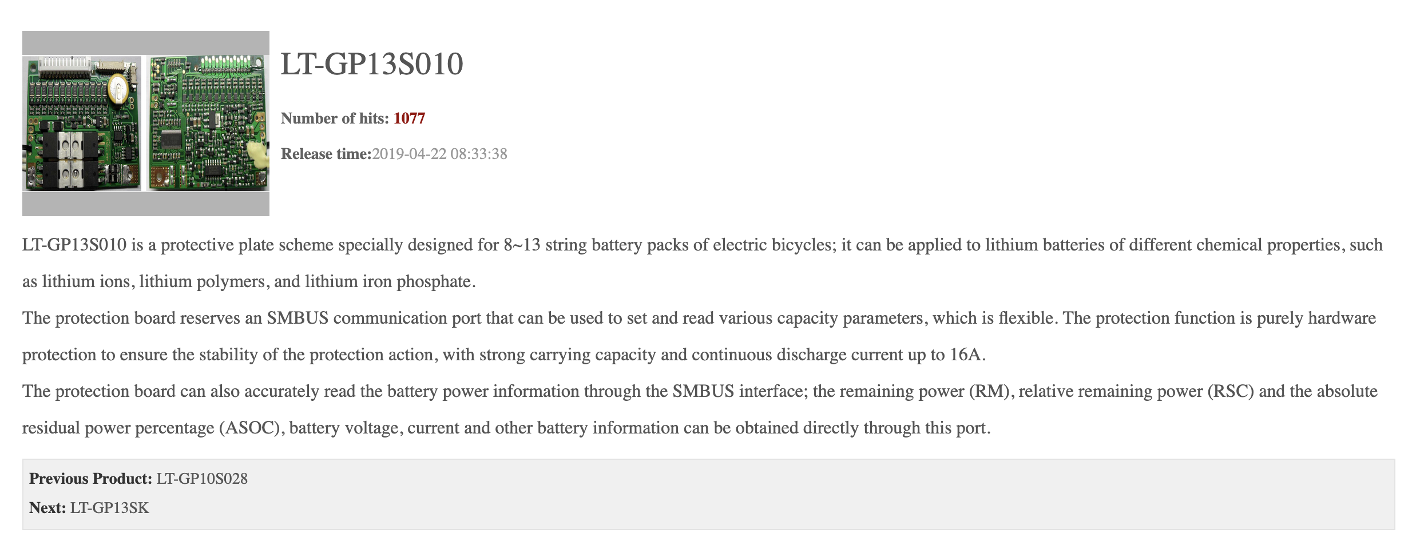Click the release timestamp 2019-04-22 08:33:38
1420x541 pixels.
pos(439,154)
